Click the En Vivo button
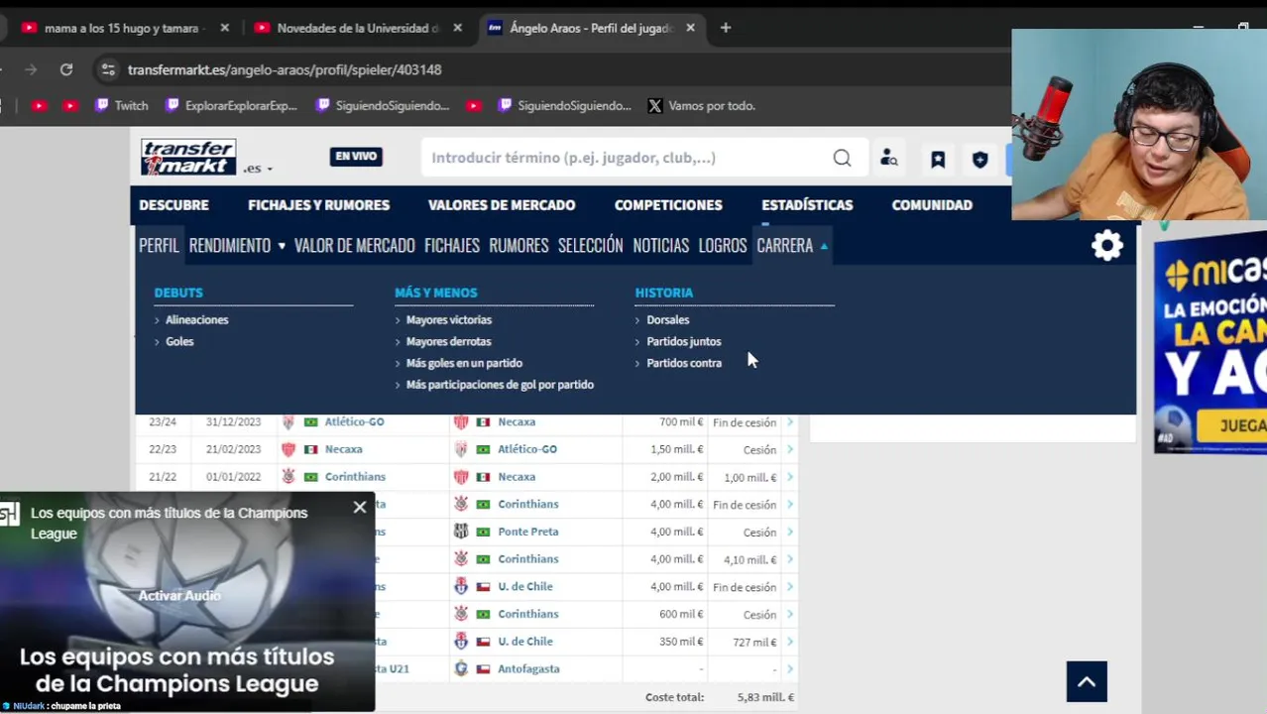 (356, 157)
